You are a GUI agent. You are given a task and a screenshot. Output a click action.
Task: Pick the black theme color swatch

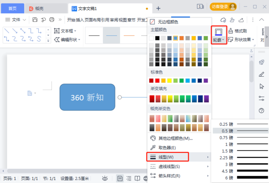157,38
